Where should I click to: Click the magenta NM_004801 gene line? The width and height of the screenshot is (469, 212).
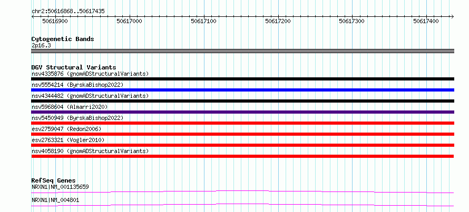242,205
